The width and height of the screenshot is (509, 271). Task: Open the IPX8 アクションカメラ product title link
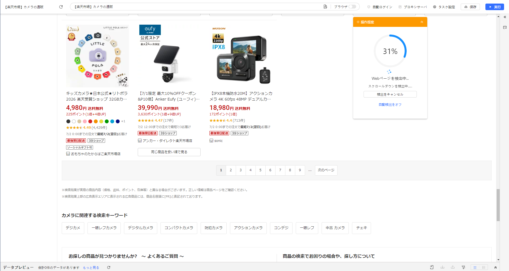click(241, 96)
